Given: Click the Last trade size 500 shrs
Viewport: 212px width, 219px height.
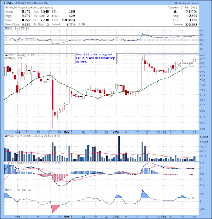Looking at the screenshot, I should [x=68, y=20].
